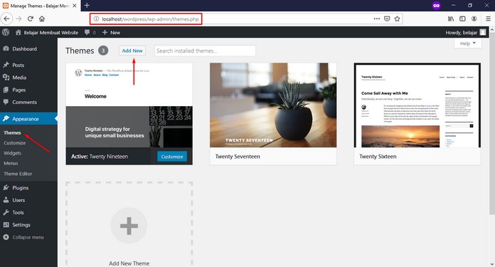Open Firefox account profile icon
Viewport: 495px width, 267px height.
coord(474,19)
